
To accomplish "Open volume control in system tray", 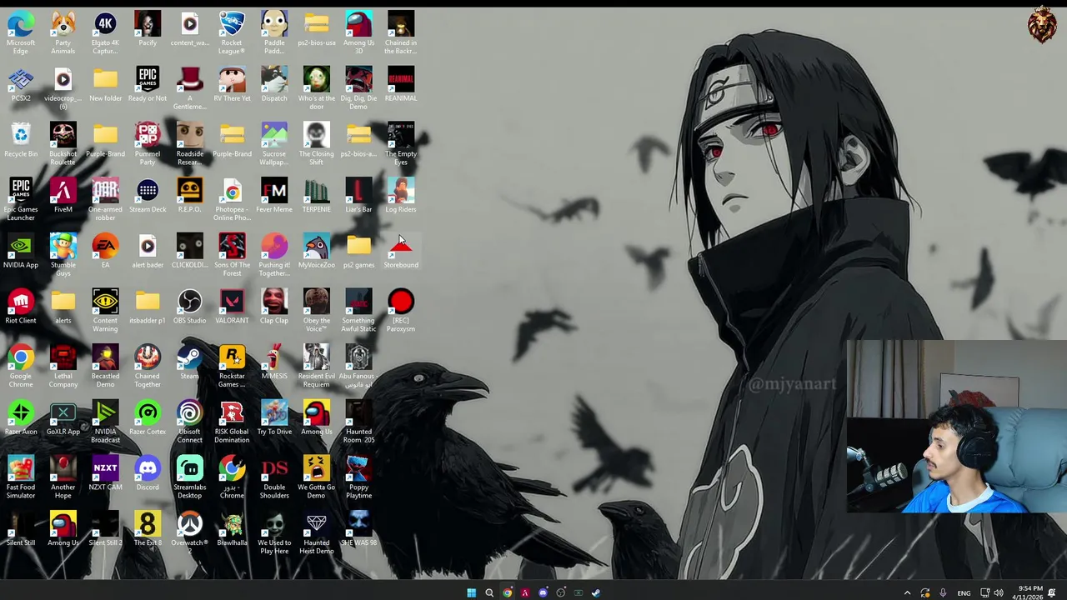I will pos(999,592).
